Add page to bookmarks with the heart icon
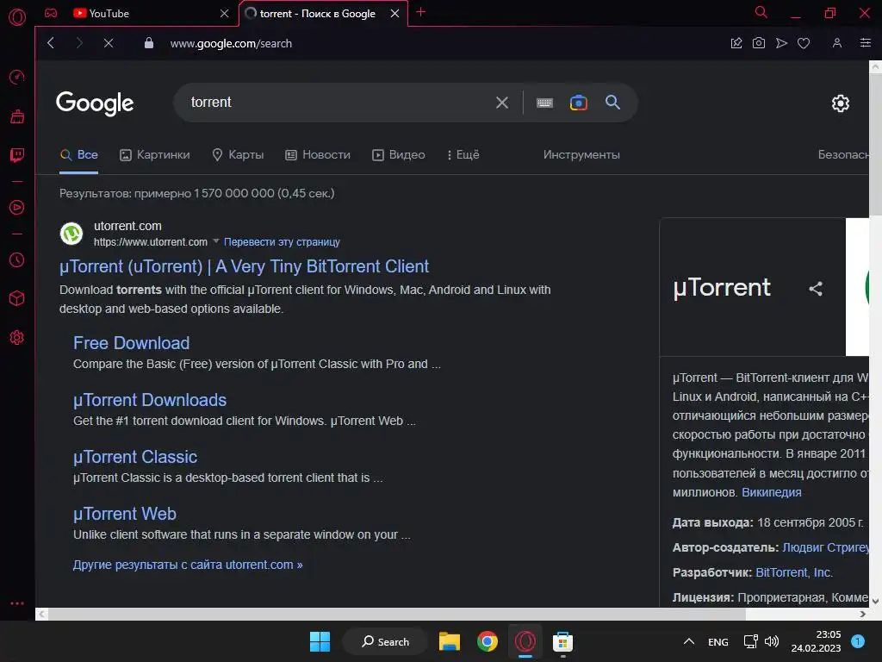 point(804,43)
